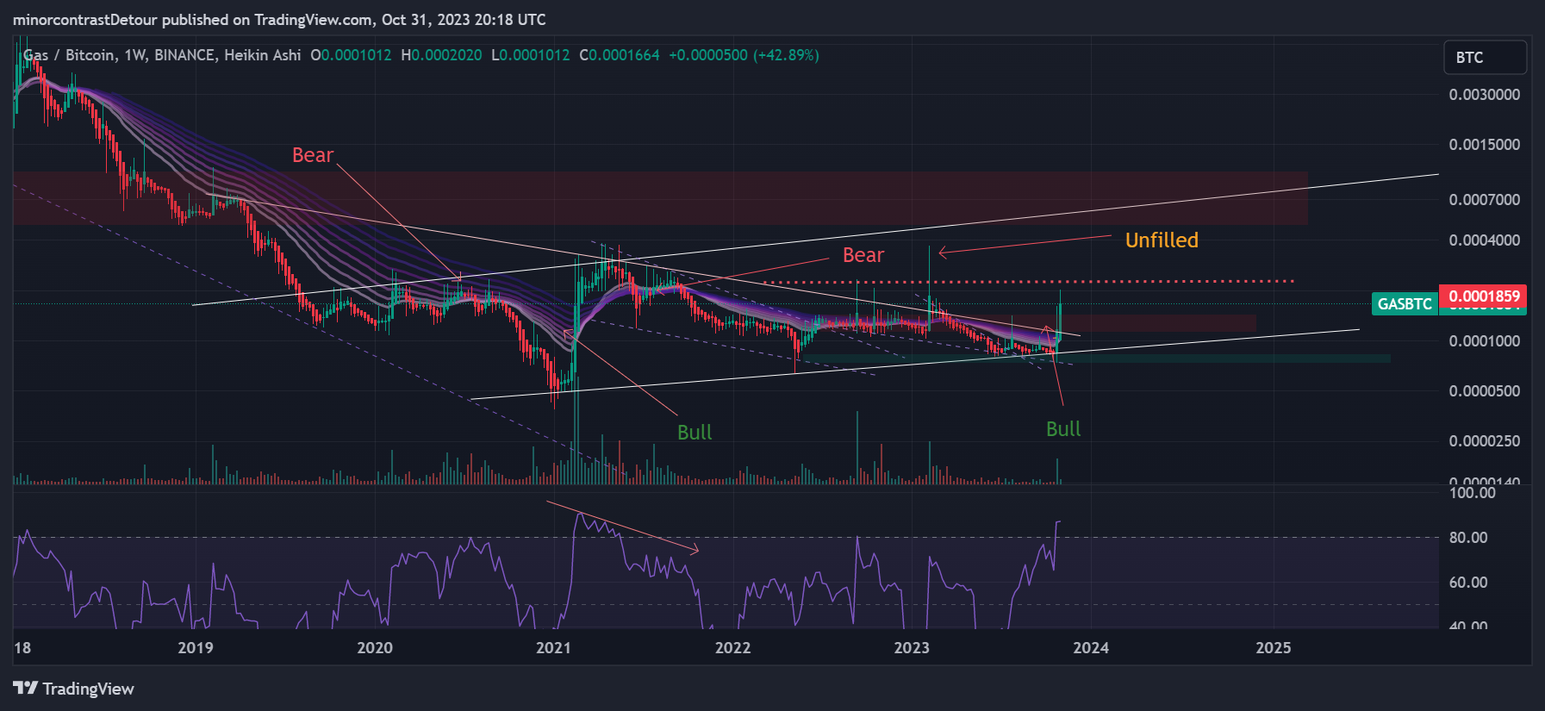The image size is (1545, 711).
Task: Click the TradingView logo at bottom left
Action: [x=73, y=689]
